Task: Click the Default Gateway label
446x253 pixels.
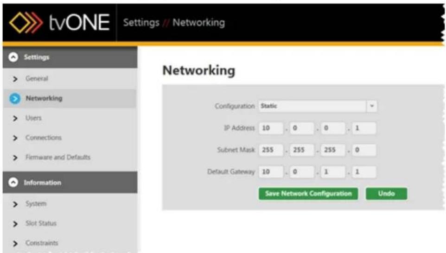Action: [x=231, y=172]
